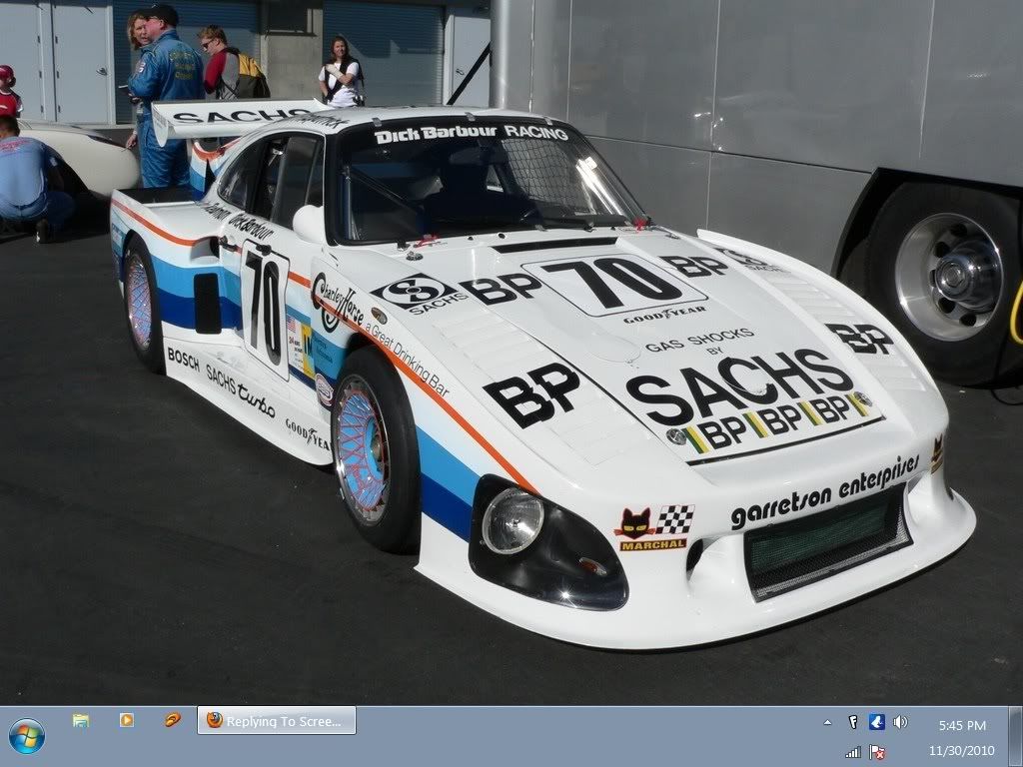Open Windows Explorer from the taskbar
The height and width of the screenshot is (767, 1023).
click(81, 720)
